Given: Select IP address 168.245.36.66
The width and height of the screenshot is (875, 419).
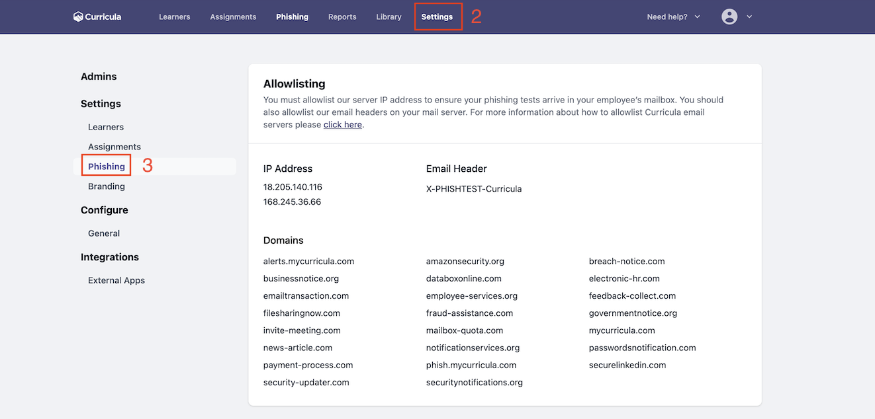Looking at the screenshot, I should [292, 202].
